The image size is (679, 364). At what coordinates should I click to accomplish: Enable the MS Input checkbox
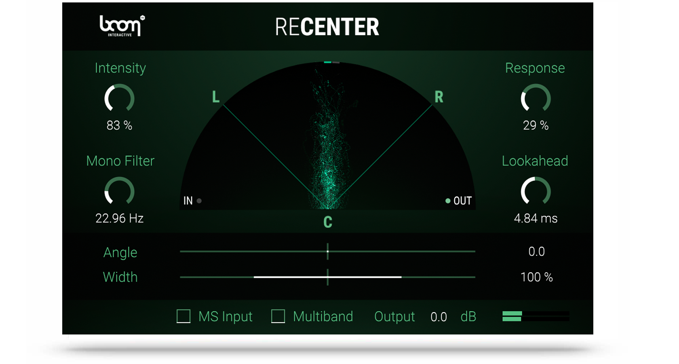click(x=184, y=317)
